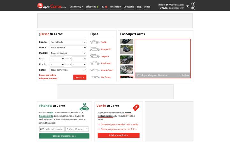Focus the Valor del vehículo input
The height and width of the screenshot is (143, 230).
click(52, 129)
